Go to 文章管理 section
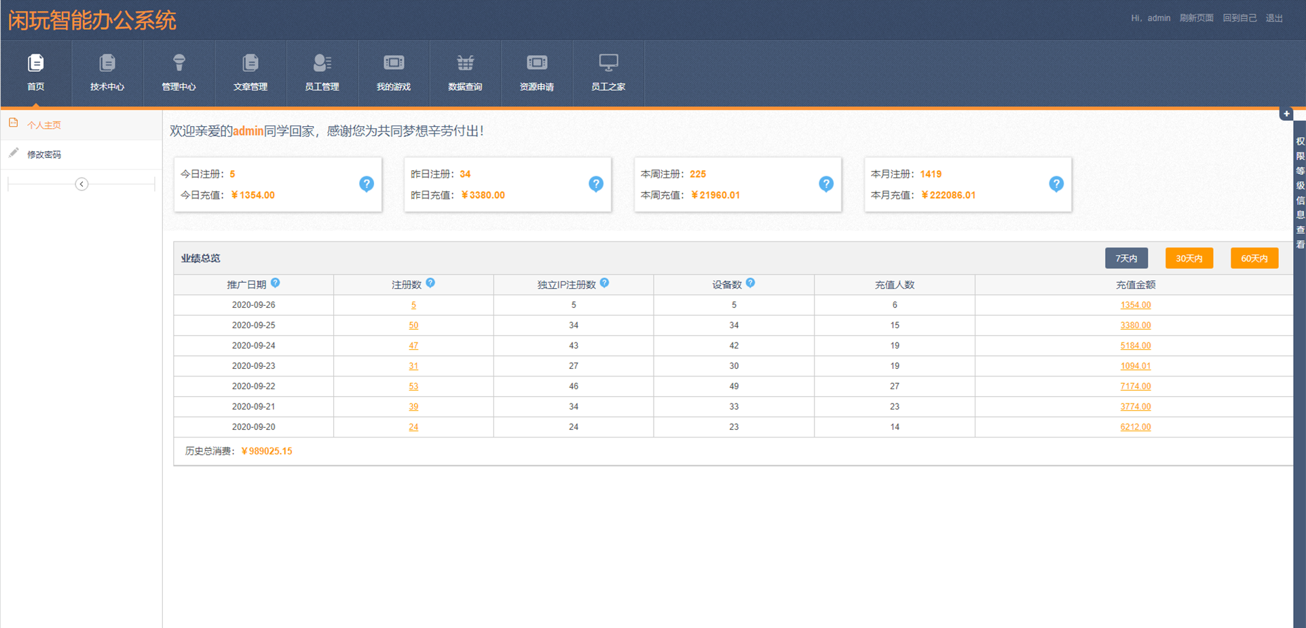The height and width of the screenshot is (628, 1306). pos(250,64)
